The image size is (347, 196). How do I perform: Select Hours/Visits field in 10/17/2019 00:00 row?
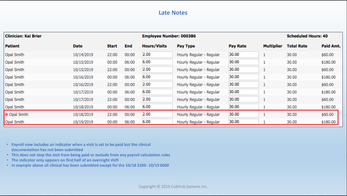coord(157,92)
